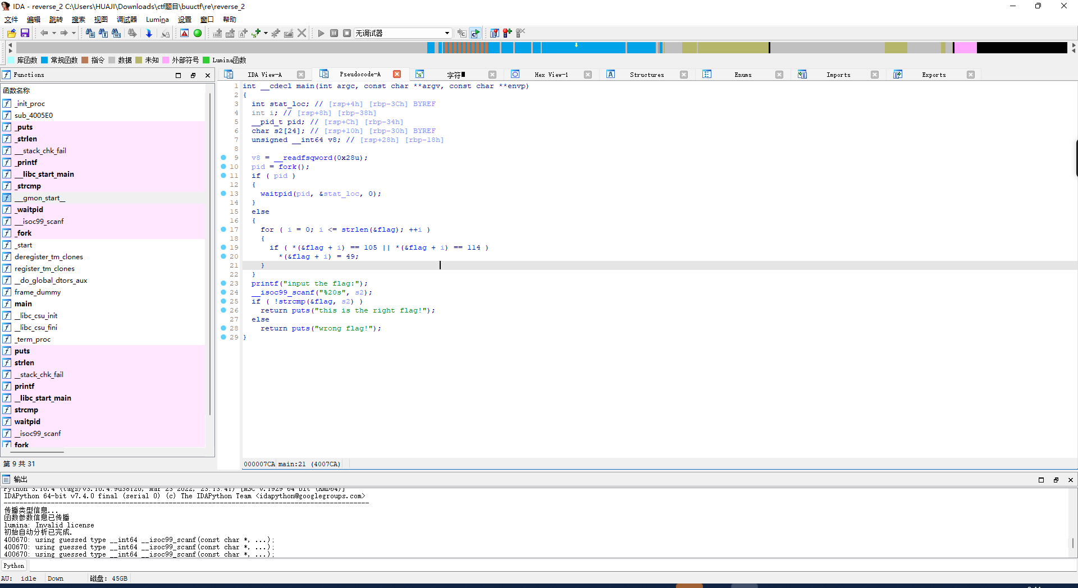Jump back with the left arrow

pos(44,33)
